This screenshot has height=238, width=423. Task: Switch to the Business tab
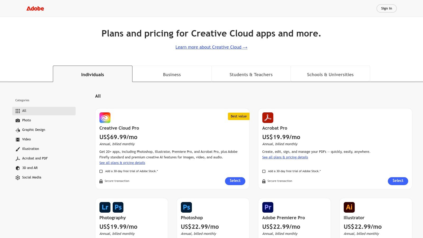pos(172,75)
